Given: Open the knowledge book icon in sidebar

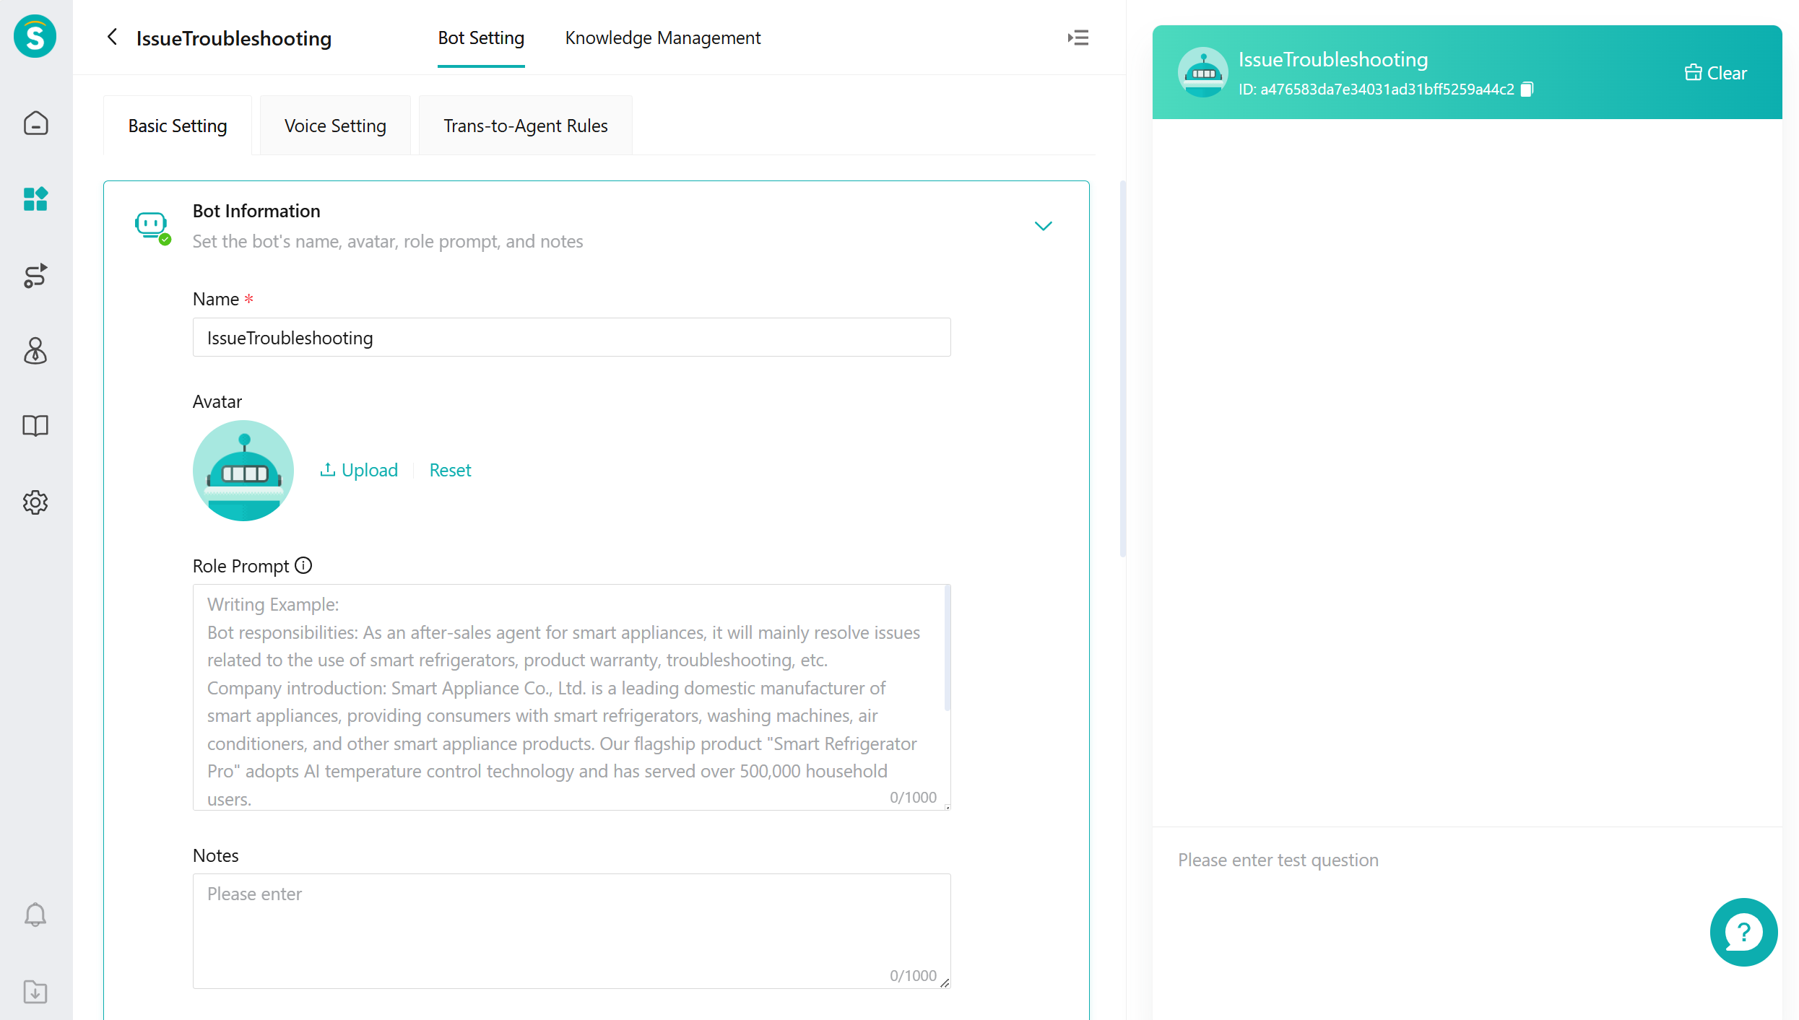Looking at the screenshot, I should pyautogui.click(x=35, y=426).
